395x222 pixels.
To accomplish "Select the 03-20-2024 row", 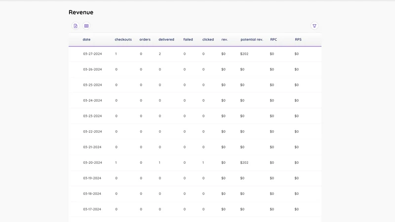I will (x=195, y=163).
